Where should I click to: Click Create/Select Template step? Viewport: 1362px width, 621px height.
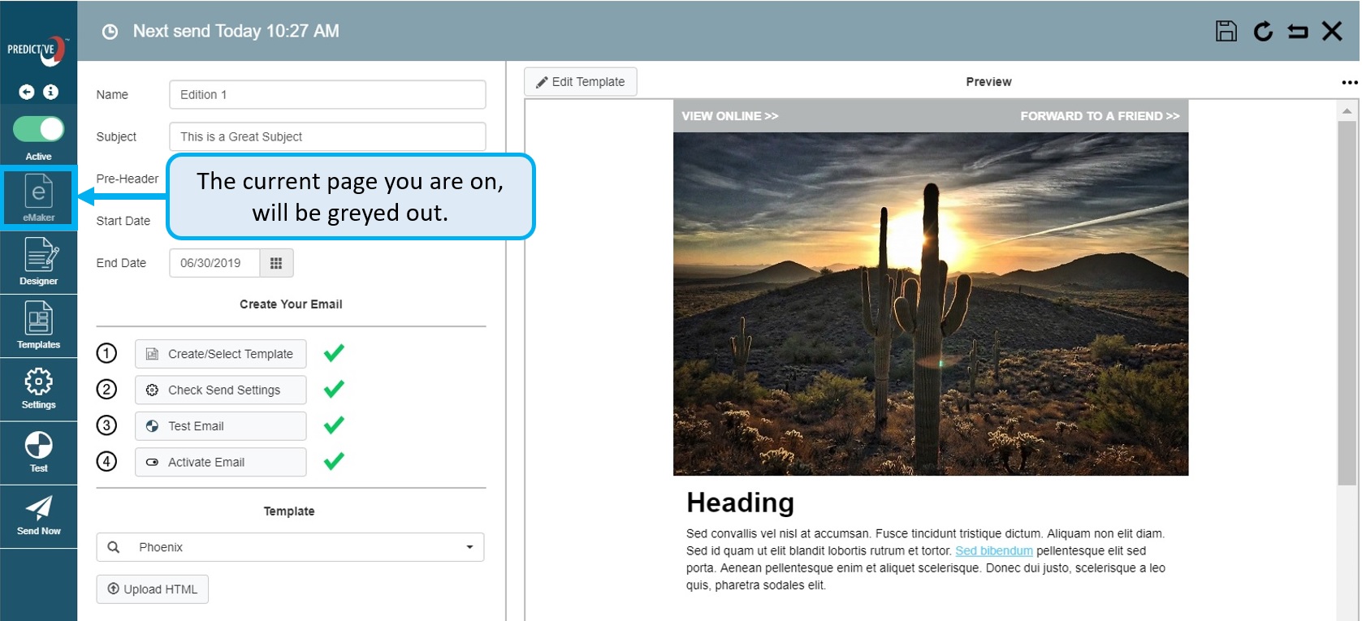[220, 354]
